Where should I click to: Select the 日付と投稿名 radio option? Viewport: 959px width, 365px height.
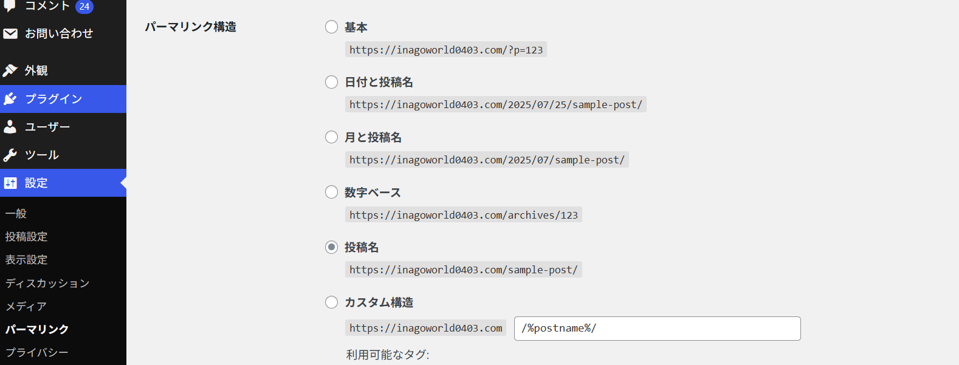[x=331, y=82]
